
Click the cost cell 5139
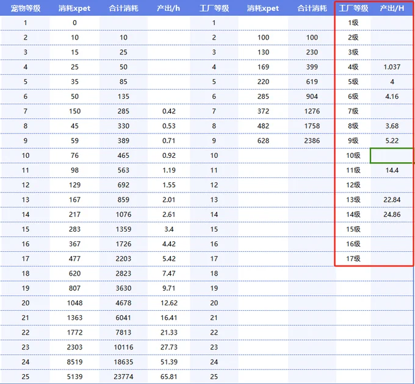point(74,377)
